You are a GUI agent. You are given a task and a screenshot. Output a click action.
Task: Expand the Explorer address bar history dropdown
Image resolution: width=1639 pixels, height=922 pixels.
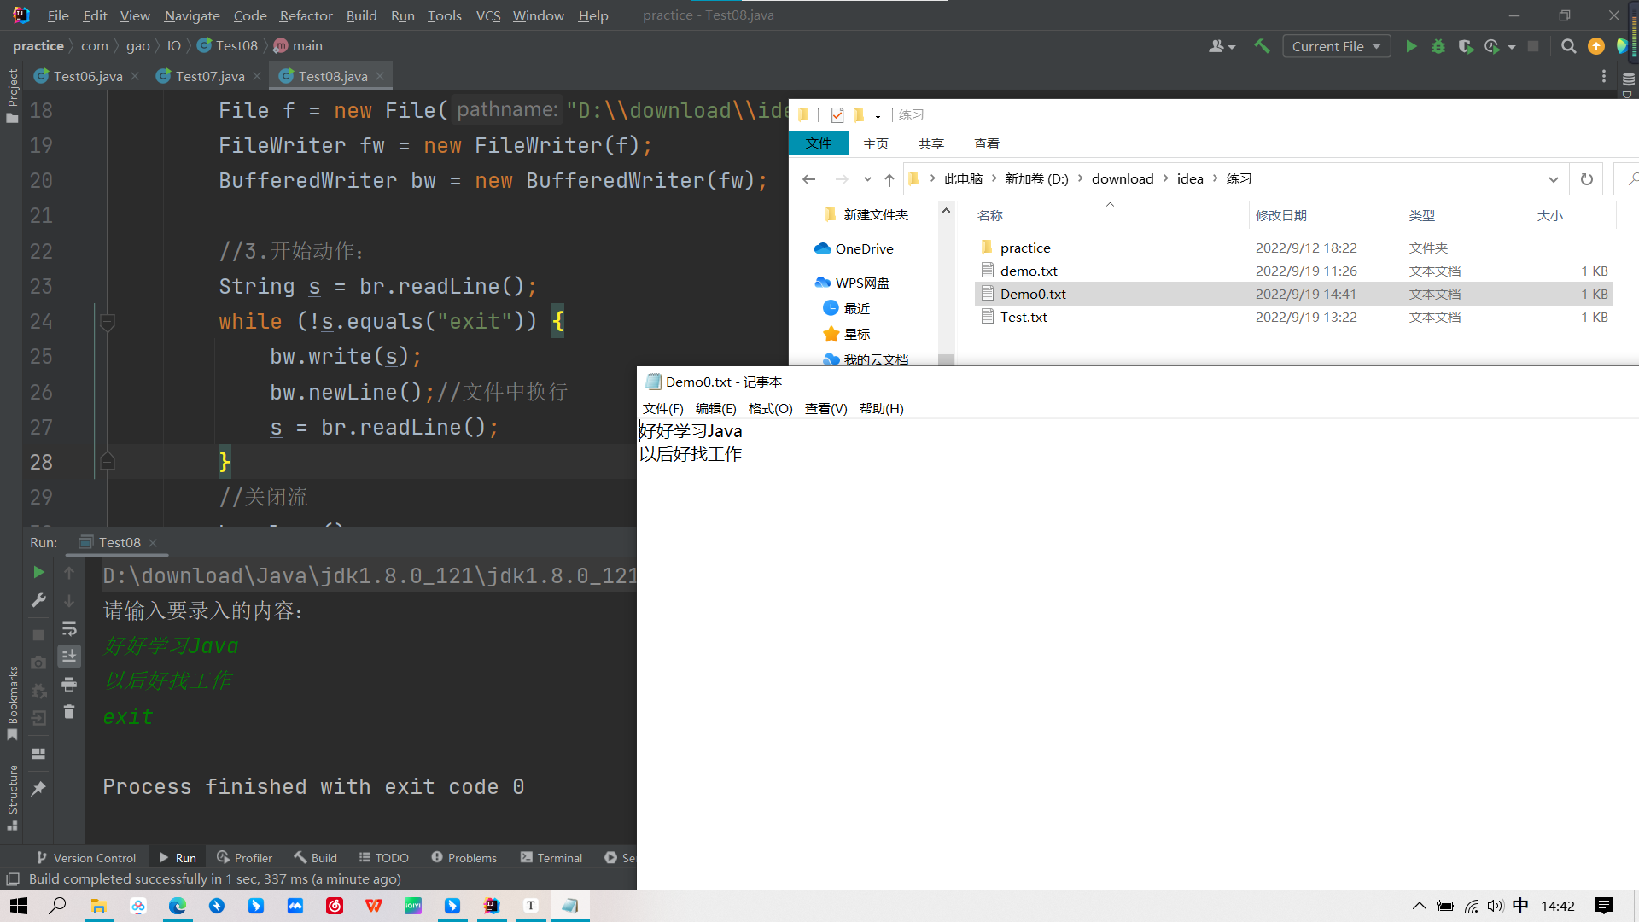(x=1553, y=179)
